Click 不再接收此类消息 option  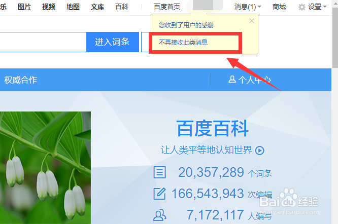coord(183,42)
